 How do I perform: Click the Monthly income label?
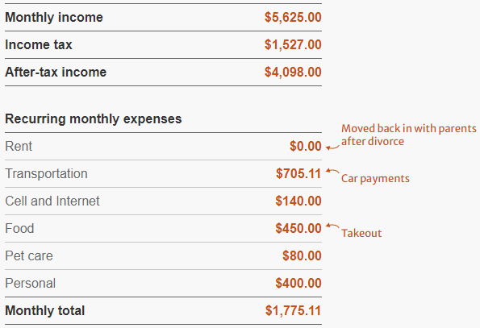pyautogui.click(x=54, y=18)
